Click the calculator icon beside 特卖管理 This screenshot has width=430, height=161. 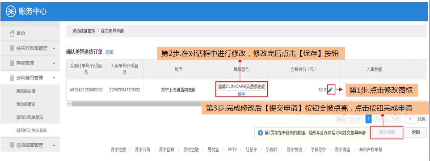click(12, 63)
